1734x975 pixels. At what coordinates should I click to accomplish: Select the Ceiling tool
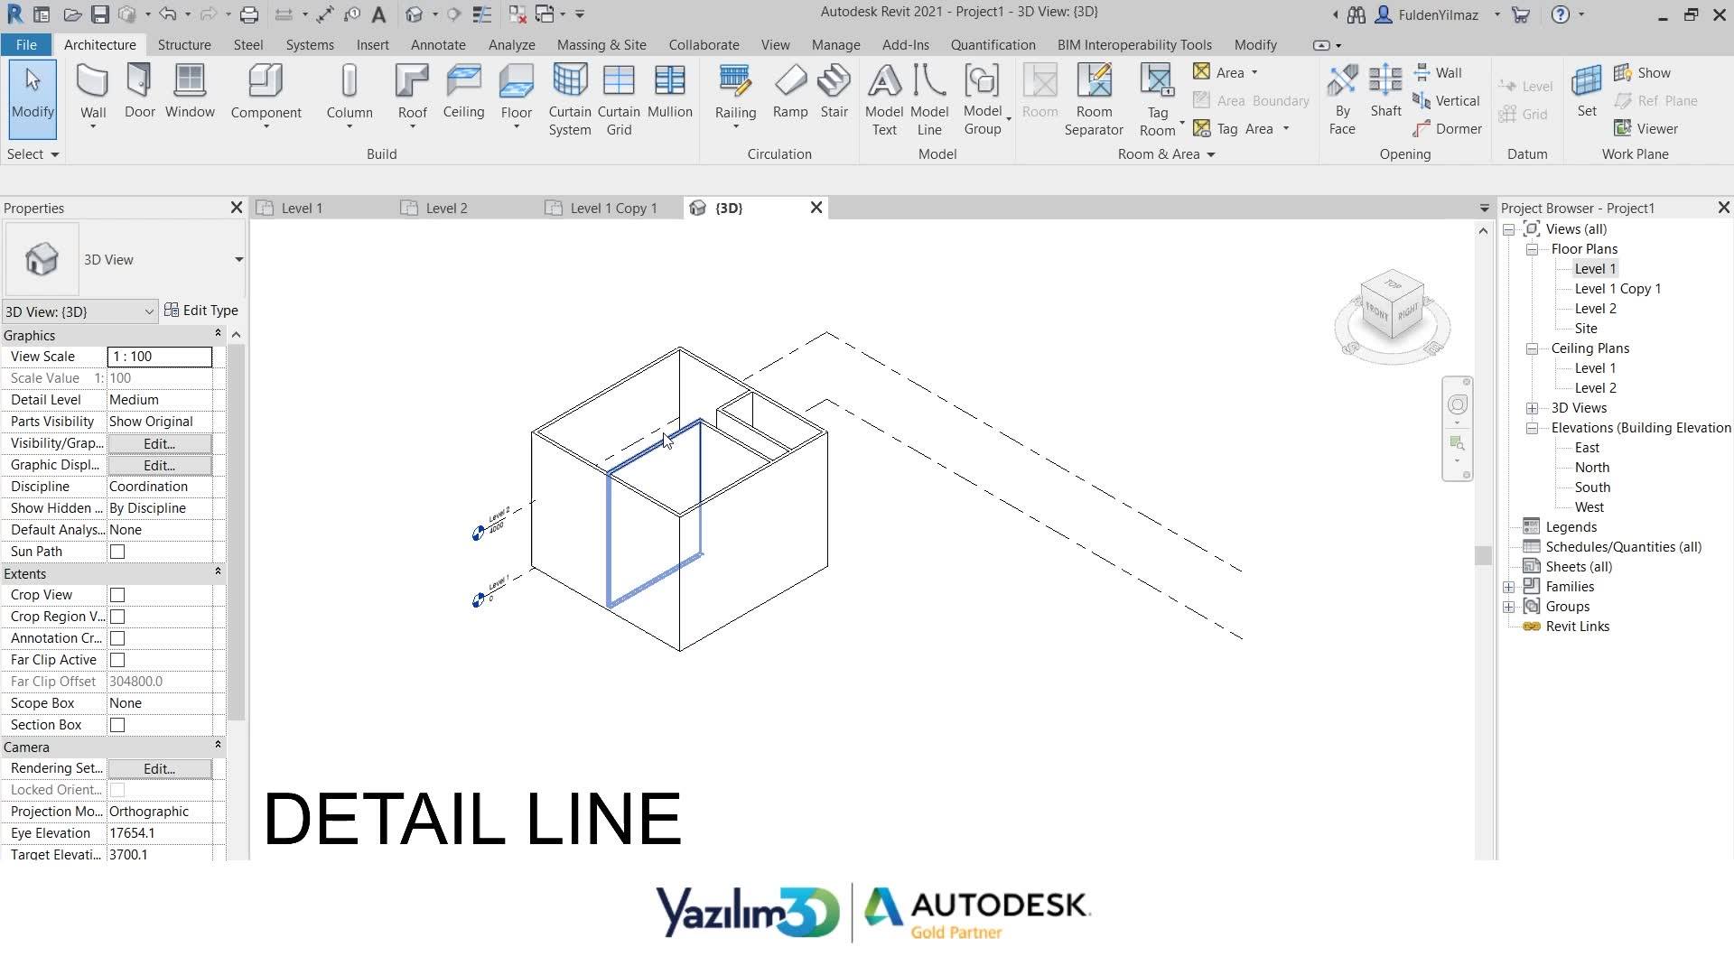pos(463,92)
